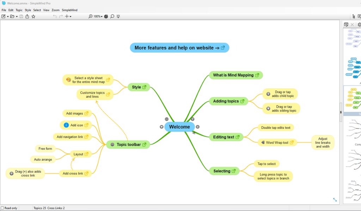Screen dimensions: 361x211
Task: Select 'Customize topics and lines' topic
Action: coord(95,94)
